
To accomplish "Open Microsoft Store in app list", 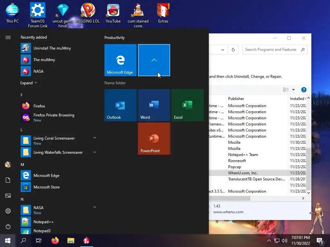I will 58,187.
